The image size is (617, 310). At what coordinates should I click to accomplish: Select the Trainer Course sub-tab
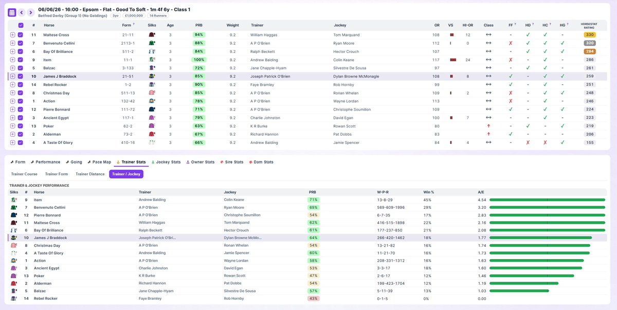click(24, 174)
